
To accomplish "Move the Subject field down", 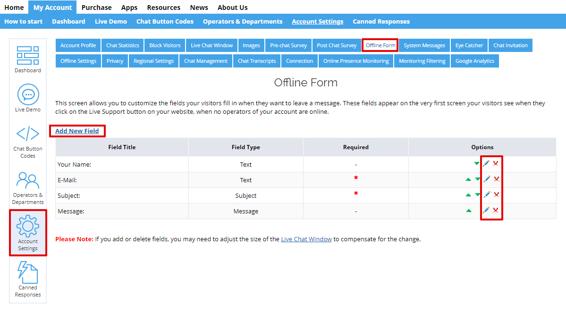I will [x=477, y=195].
